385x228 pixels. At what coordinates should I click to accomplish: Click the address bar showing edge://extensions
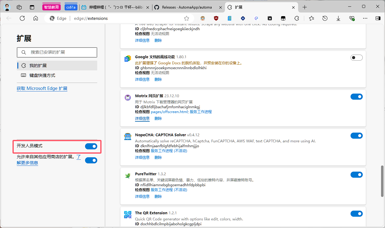pos(118,18)
